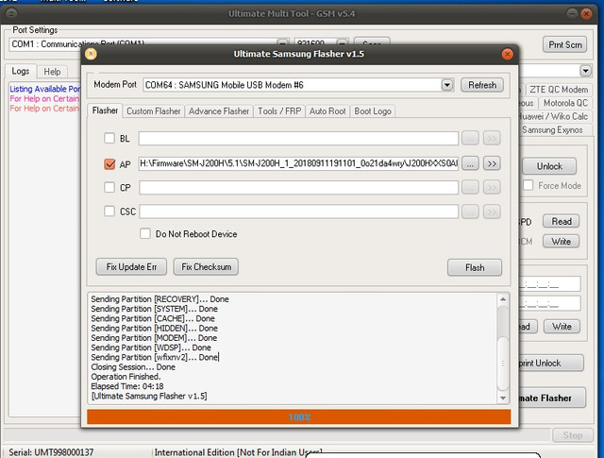Screen dimensions: 604x458
Task: Tick the BL file checkbox
Action: (x=109, y=138)
